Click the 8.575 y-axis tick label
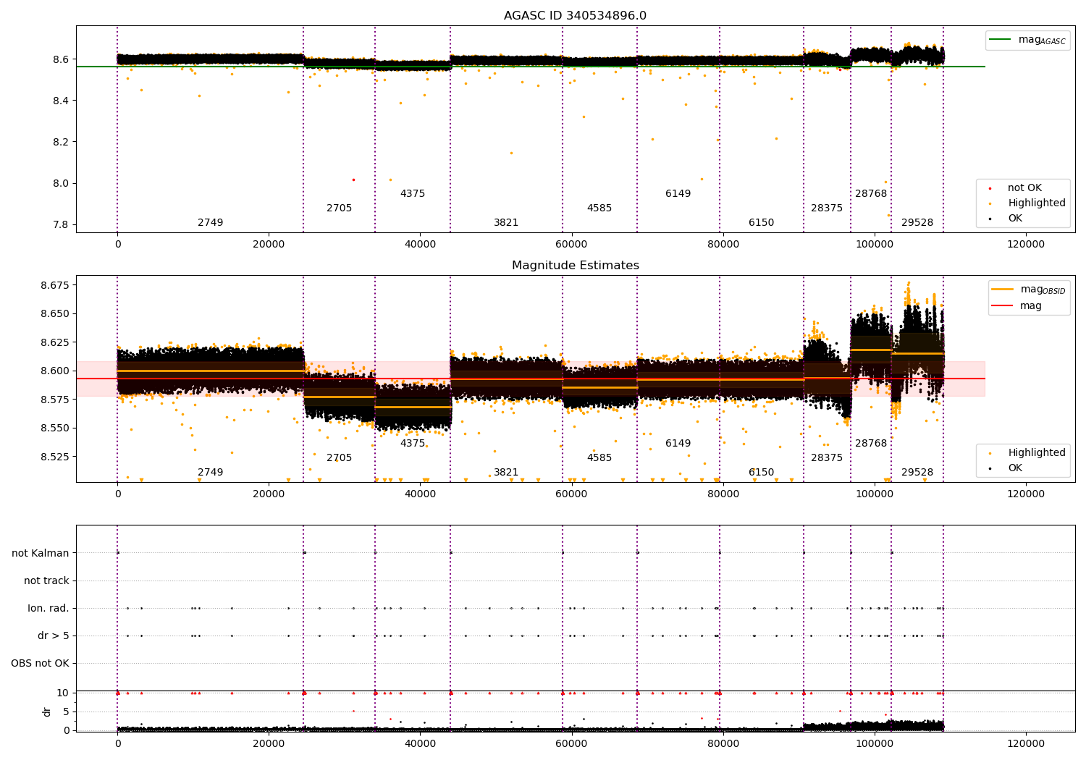The image size is (1086, 760). pos(55,400)
